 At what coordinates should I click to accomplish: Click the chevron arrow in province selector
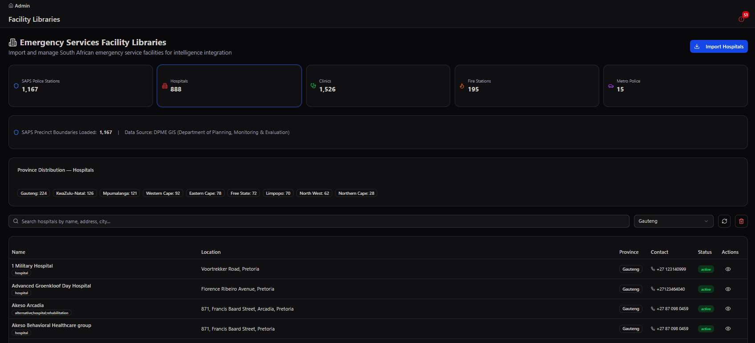[706, 221]
